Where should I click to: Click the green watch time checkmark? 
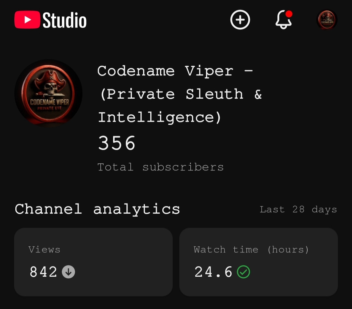pyautogui.click(x=243, y=272)
